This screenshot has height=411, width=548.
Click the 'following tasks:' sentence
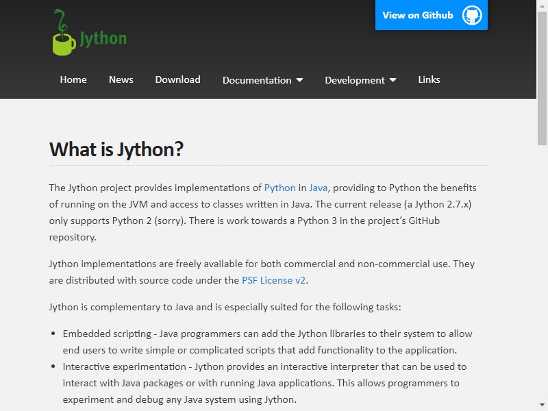(225, 307)
